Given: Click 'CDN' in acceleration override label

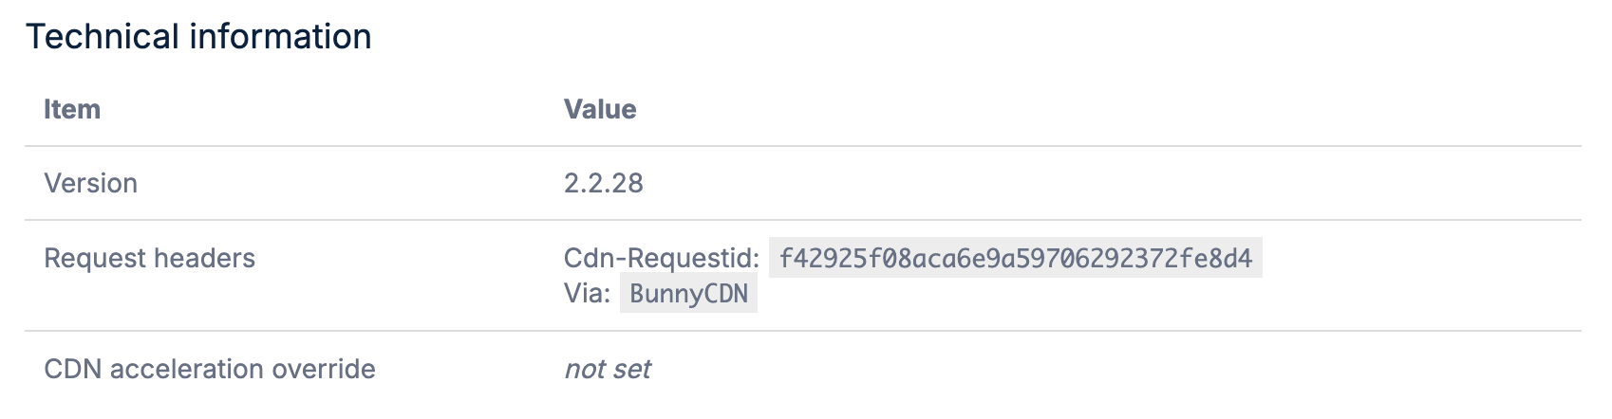Looking at the screenshot, I should pos(73,369).
